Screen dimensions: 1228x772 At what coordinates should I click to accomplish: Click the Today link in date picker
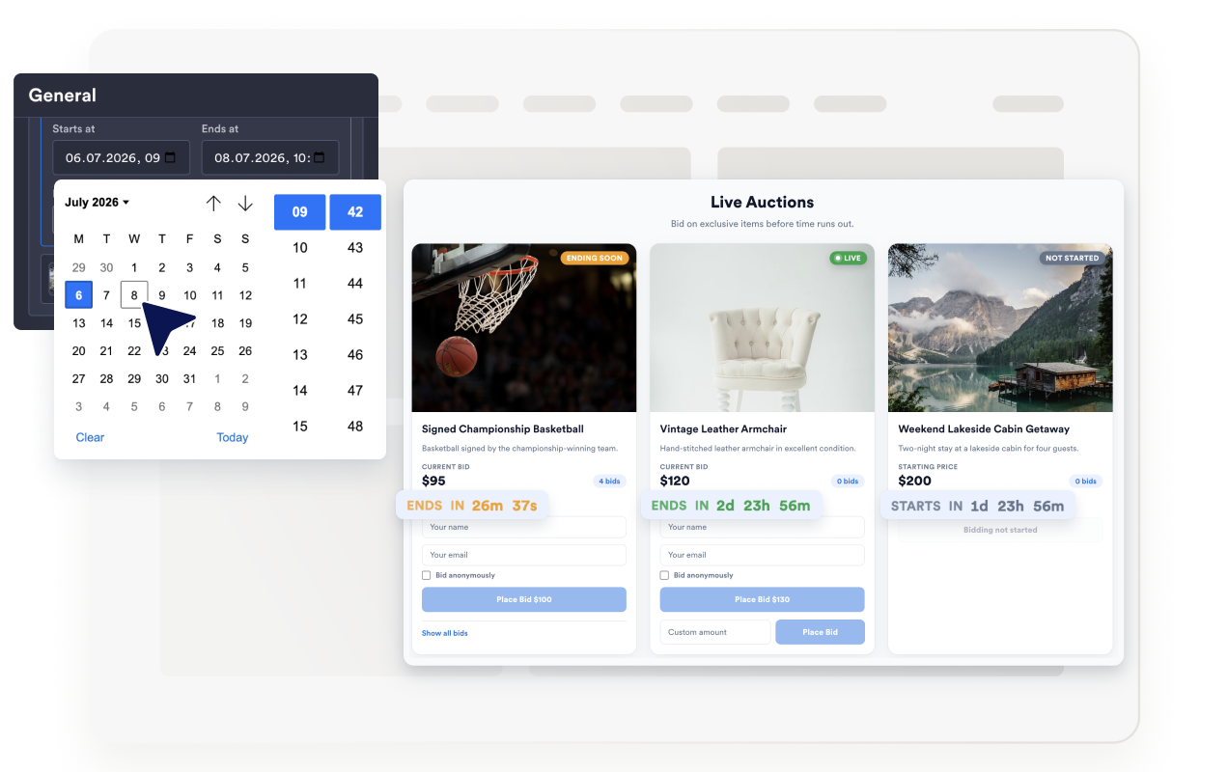coord(233,437)
